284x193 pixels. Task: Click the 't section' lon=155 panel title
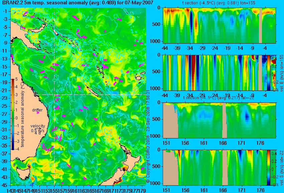[x=219, y=3]
